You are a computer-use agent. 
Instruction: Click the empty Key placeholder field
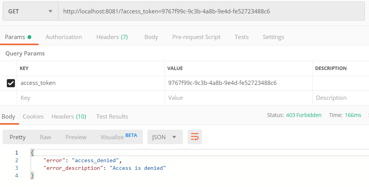(92, 98)
